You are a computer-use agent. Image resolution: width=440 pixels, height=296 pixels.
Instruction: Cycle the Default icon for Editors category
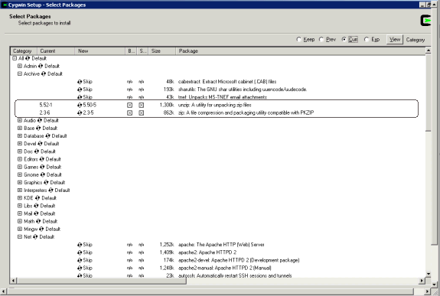[x=42, y=159]
